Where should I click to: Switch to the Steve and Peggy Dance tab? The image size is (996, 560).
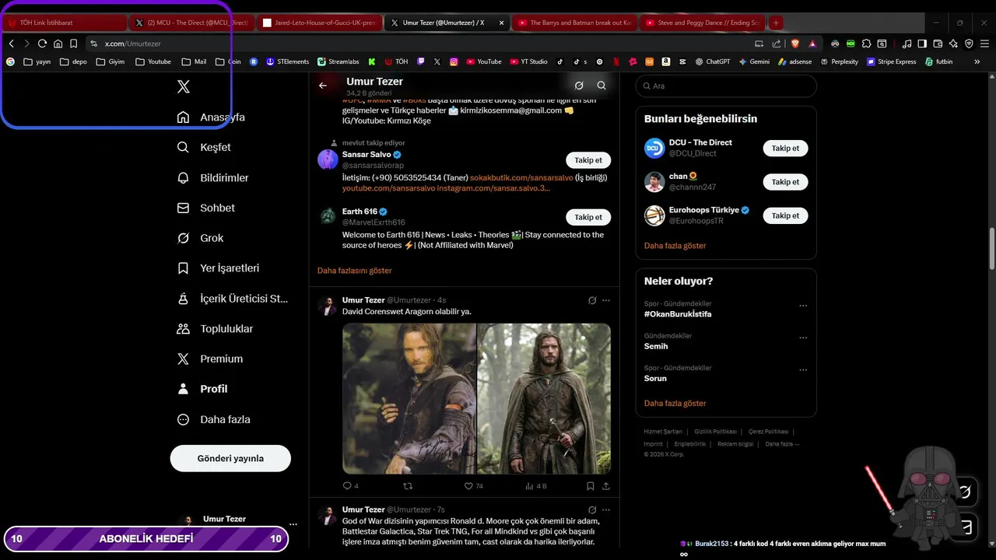[x=702, y=23]
